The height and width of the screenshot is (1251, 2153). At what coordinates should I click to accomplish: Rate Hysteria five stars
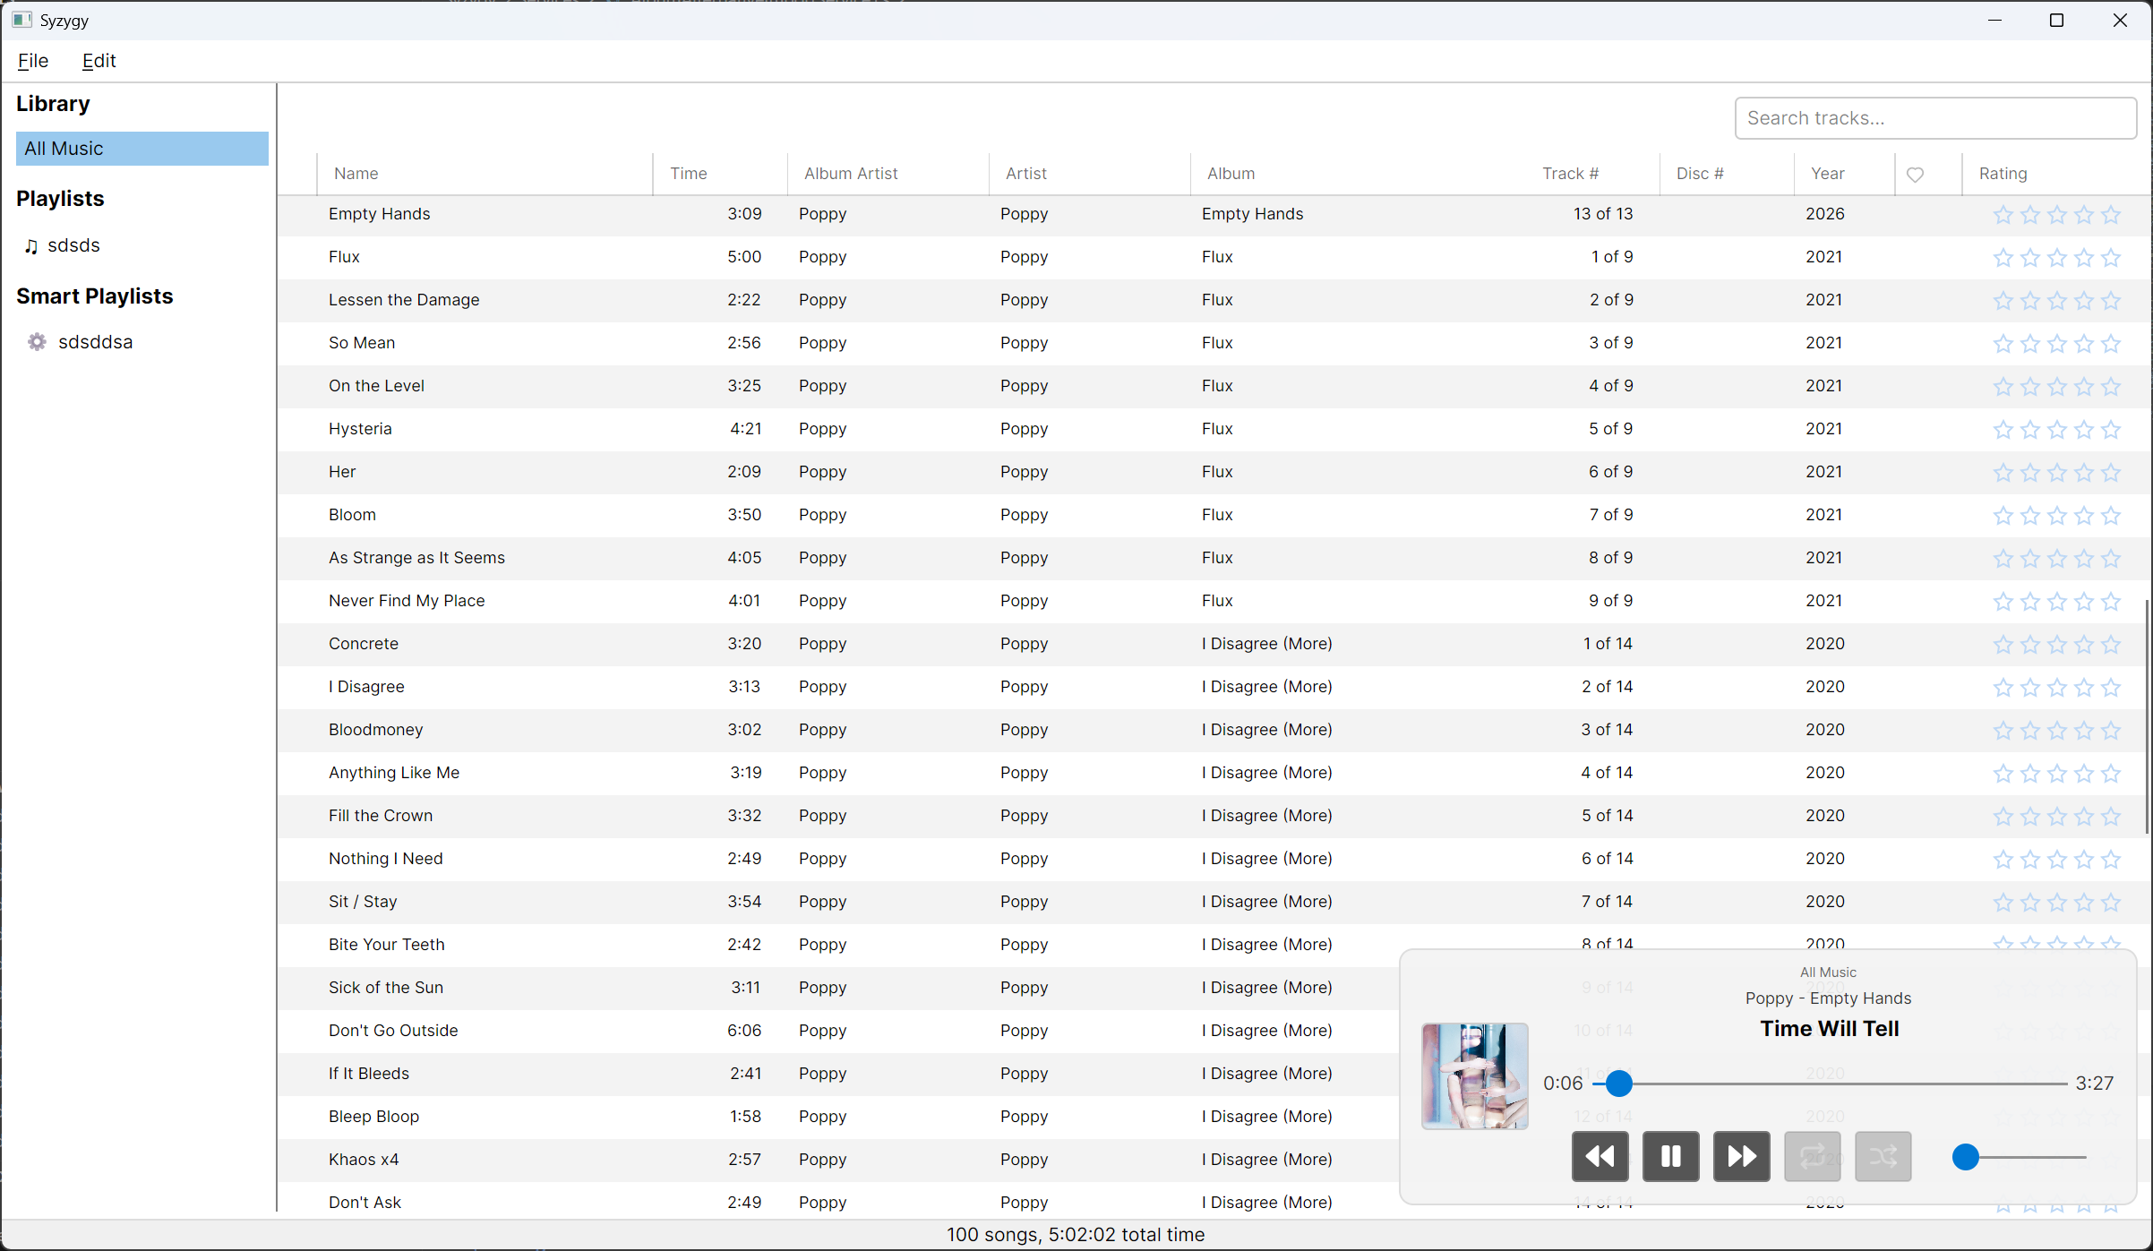pos(2111,430)
